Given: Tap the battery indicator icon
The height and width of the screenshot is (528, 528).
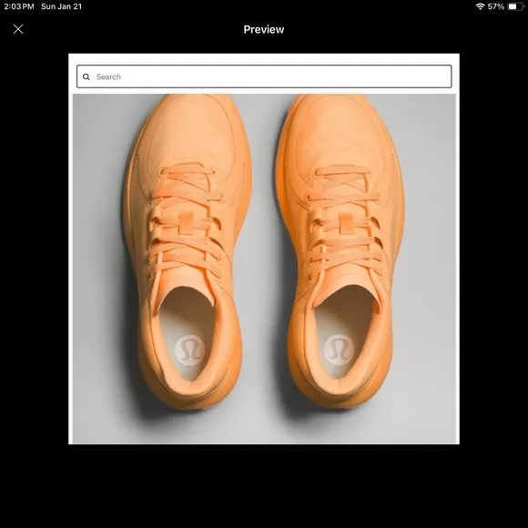Looking at the screenshot, I should point(515,6).
